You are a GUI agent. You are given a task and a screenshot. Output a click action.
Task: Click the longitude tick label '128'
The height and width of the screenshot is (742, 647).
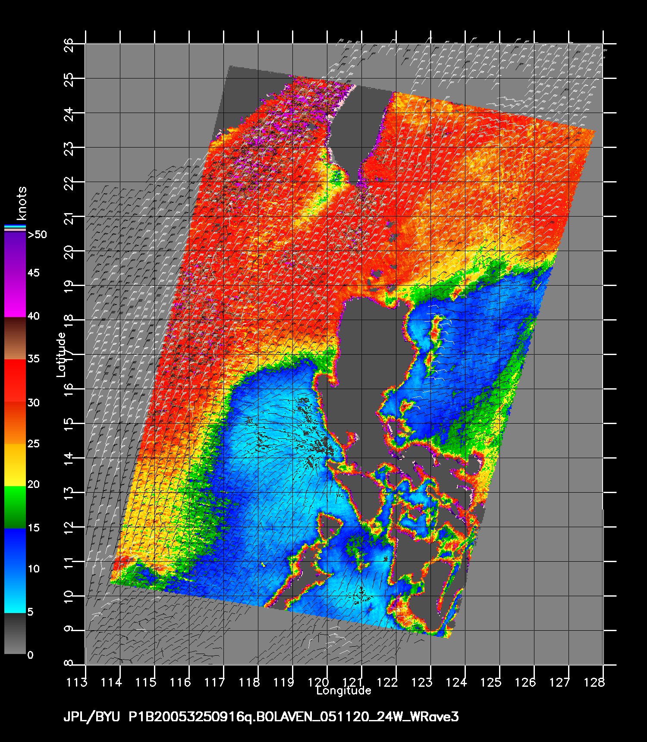tap(594, 682)
